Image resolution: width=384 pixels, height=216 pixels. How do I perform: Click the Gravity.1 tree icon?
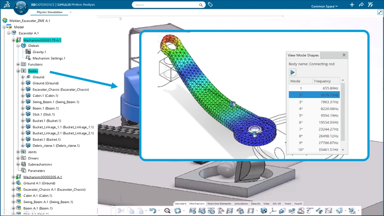(28, 52)
